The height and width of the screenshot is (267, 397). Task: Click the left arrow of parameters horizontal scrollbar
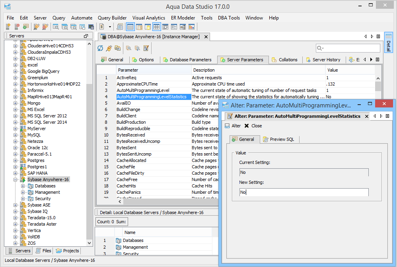point(120,202)
